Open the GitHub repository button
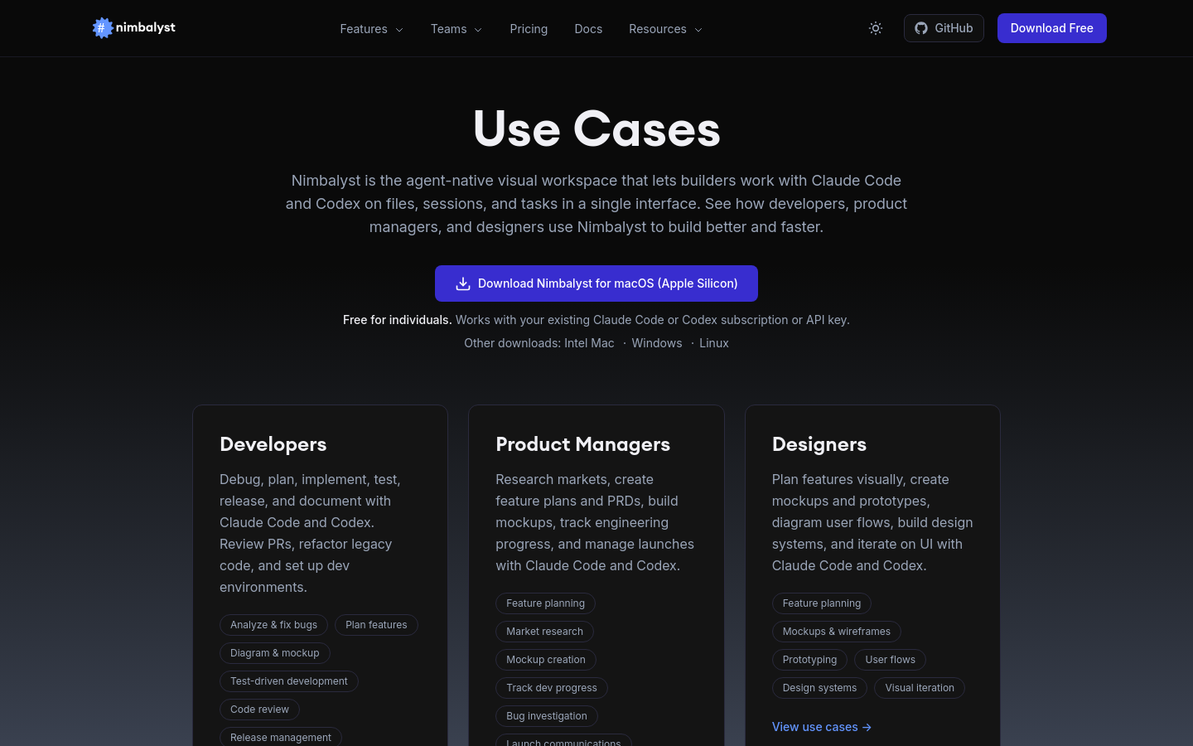Screen dimensions: 1193x746 tap(944, 28)
